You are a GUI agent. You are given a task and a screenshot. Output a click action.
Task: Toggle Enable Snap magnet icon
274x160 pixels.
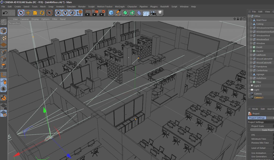pos(3,98)
